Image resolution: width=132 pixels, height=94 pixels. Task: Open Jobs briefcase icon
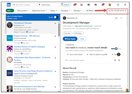tap(88, 5)
